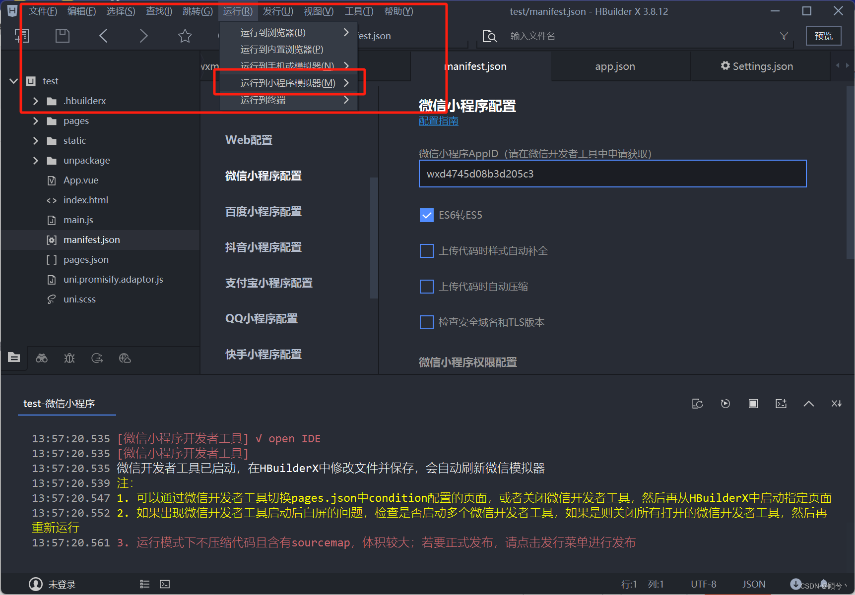Click the terminal icon in status bar
Image resolution: width=855 pixels, height=595 pixels.
[x=165, y=584]
